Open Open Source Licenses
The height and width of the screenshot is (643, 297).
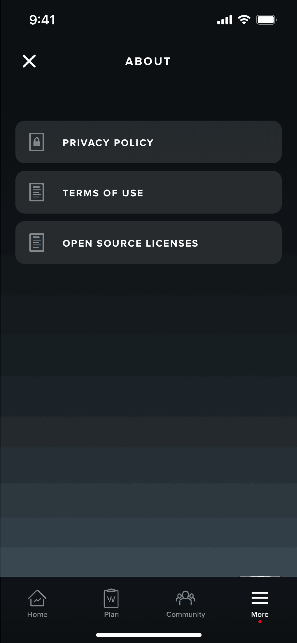148,243
